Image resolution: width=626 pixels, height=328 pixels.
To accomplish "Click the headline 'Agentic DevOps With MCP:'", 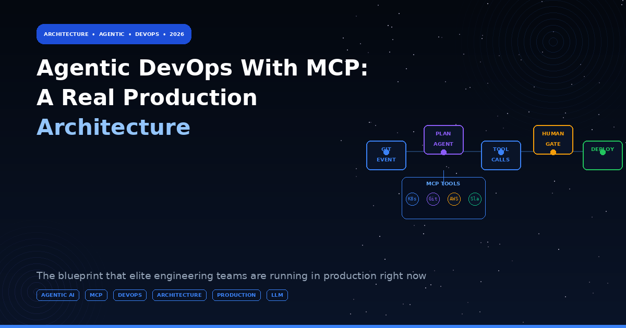I will coord(202,68).
